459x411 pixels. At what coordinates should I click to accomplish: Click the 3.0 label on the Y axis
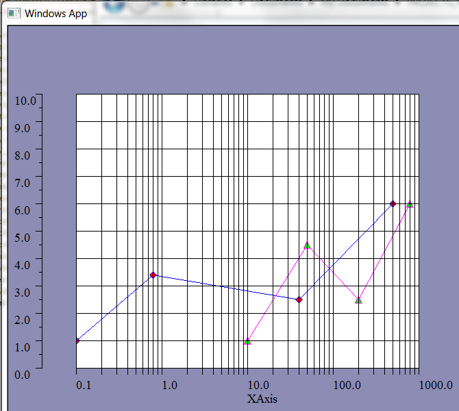click(23, 292)
